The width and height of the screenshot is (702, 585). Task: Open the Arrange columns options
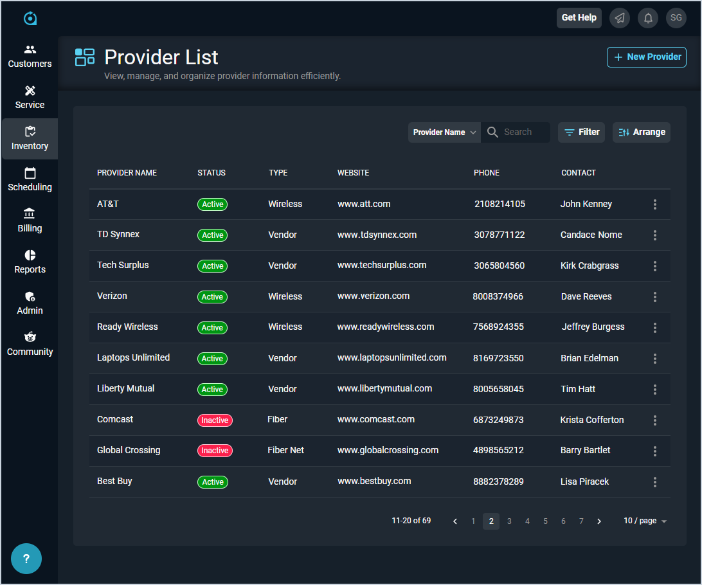pos(642,132)
